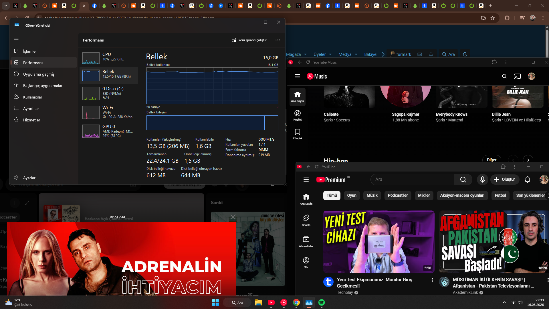Reload the YouTube Music app window
The image size is (549, 309).
[308, 62]
